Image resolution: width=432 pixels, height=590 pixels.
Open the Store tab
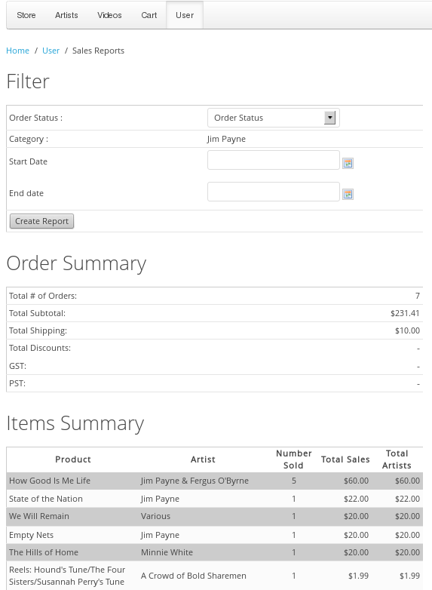coord(26,15)
